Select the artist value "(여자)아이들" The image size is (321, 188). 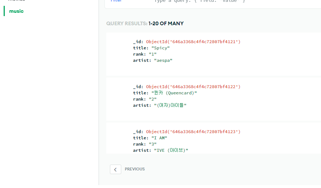170,105
